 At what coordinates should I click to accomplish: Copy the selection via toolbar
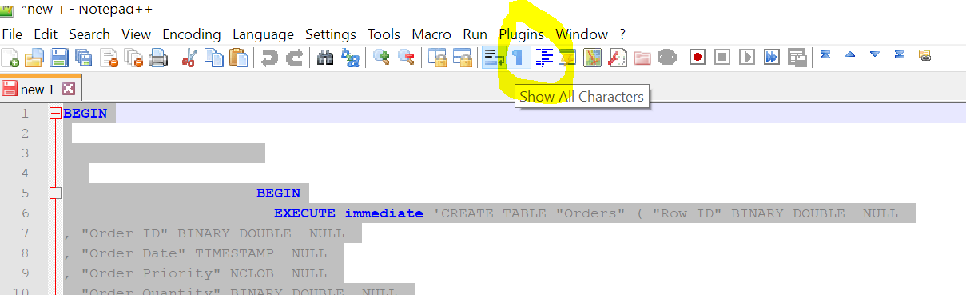(213, 58)
